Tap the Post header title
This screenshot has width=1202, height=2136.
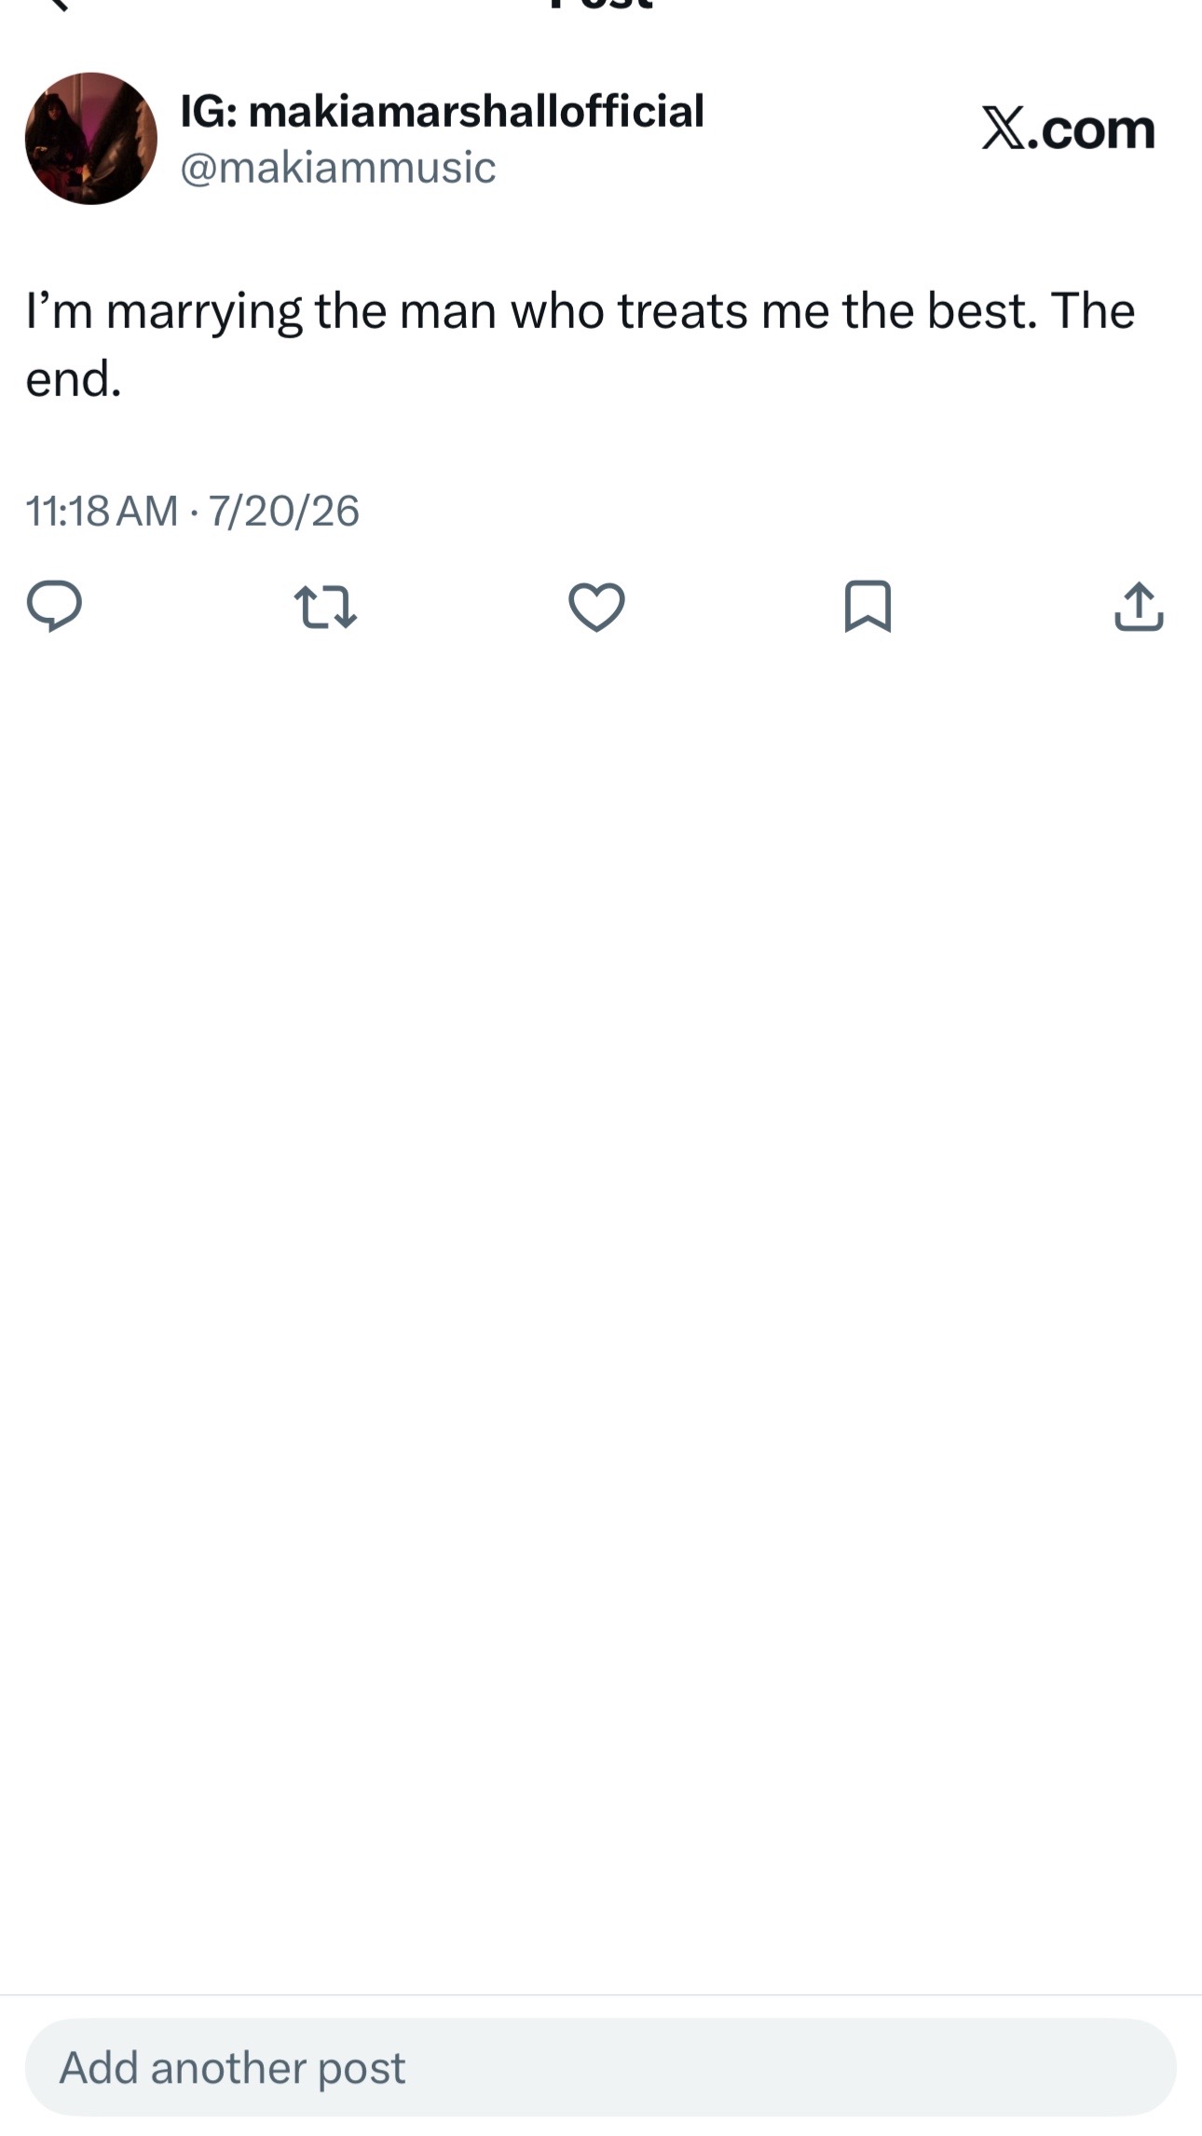click(601, 5)
